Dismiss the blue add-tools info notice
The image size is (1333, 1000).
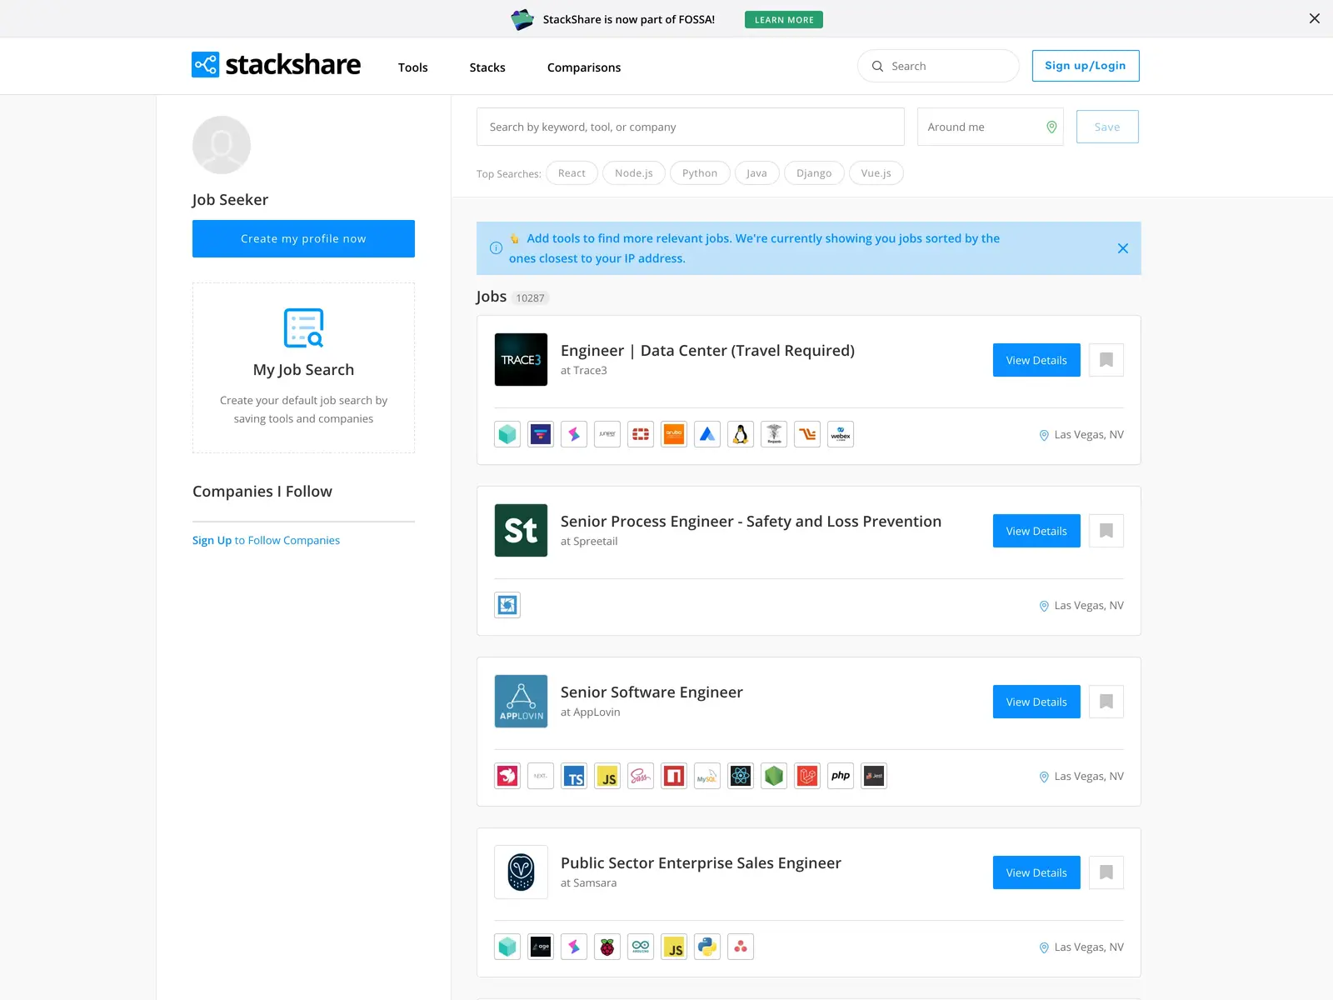point(1123,248)
